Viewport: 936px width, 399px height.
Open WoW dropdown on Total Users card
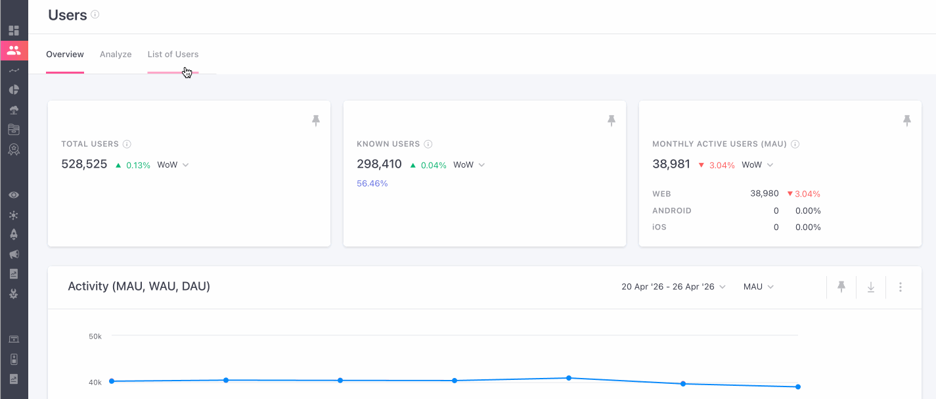tap(173, 165)
